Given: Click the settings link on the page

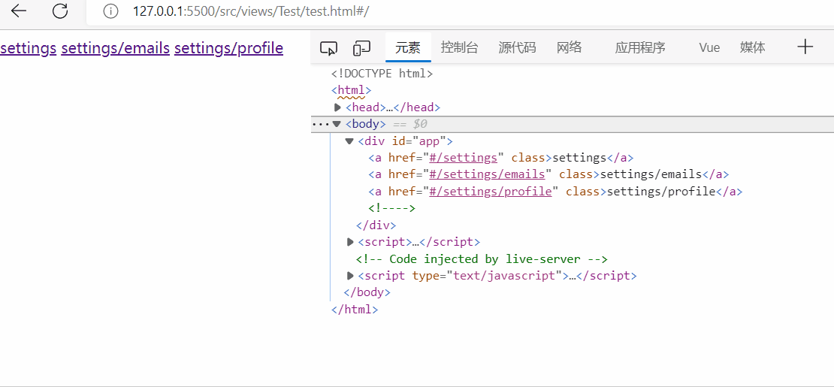Looking at the screenshot, I should pos(29,48).
